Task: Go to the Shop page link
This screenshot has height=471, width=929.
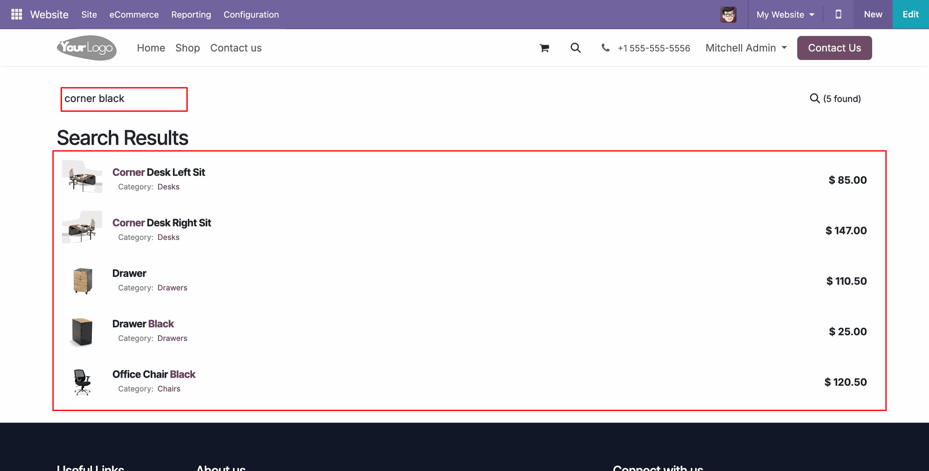Action: tap(188, 48)
